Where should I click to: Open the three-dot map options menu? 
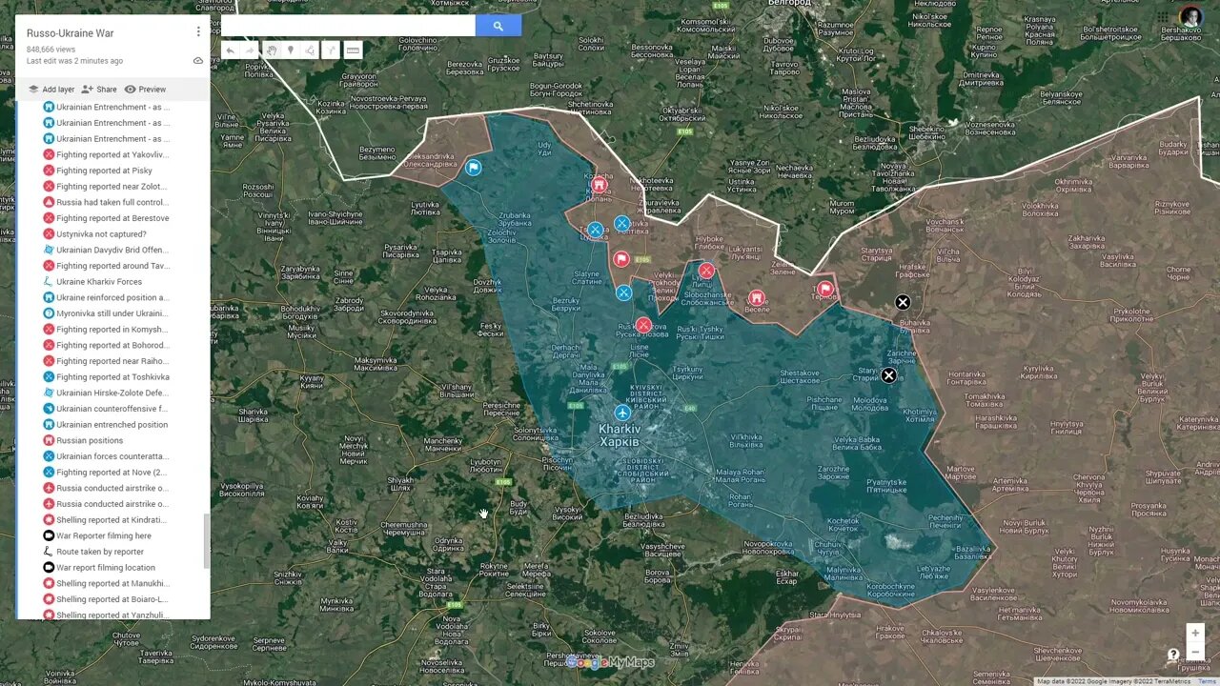(x=198, y=31)
